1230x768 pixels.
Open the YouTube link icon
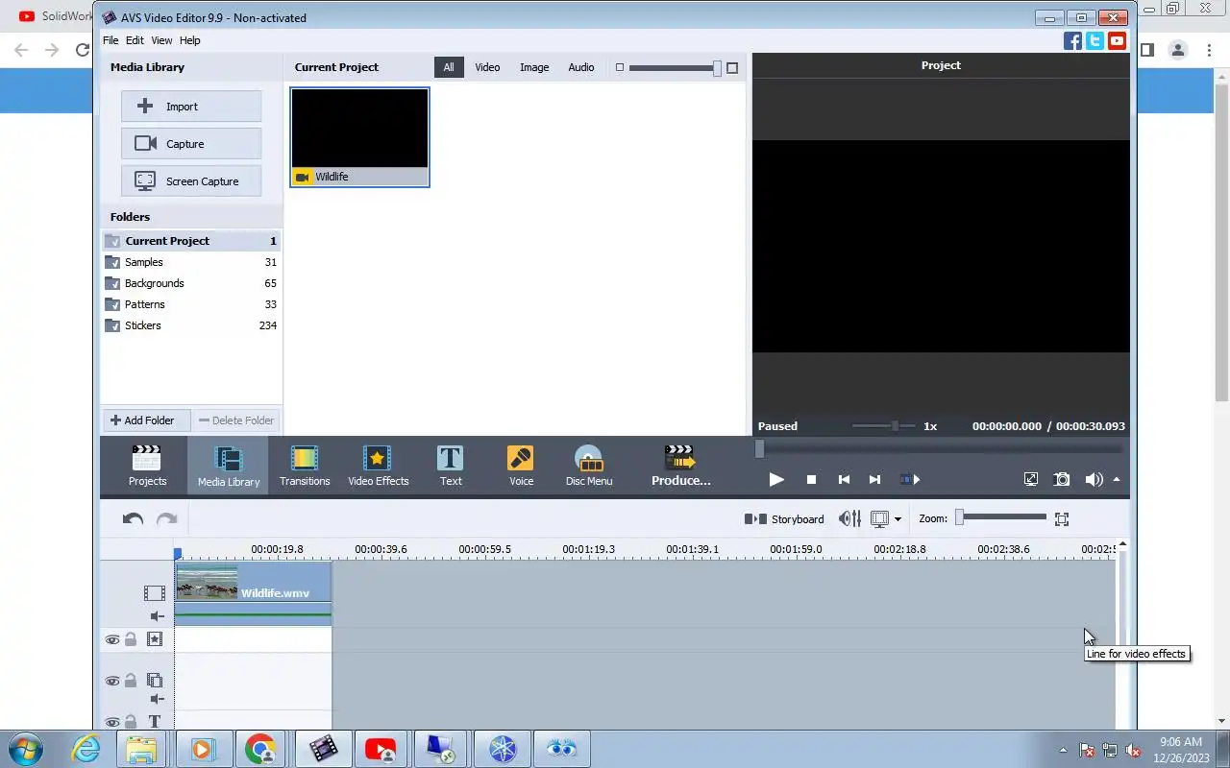(1117, 40)
